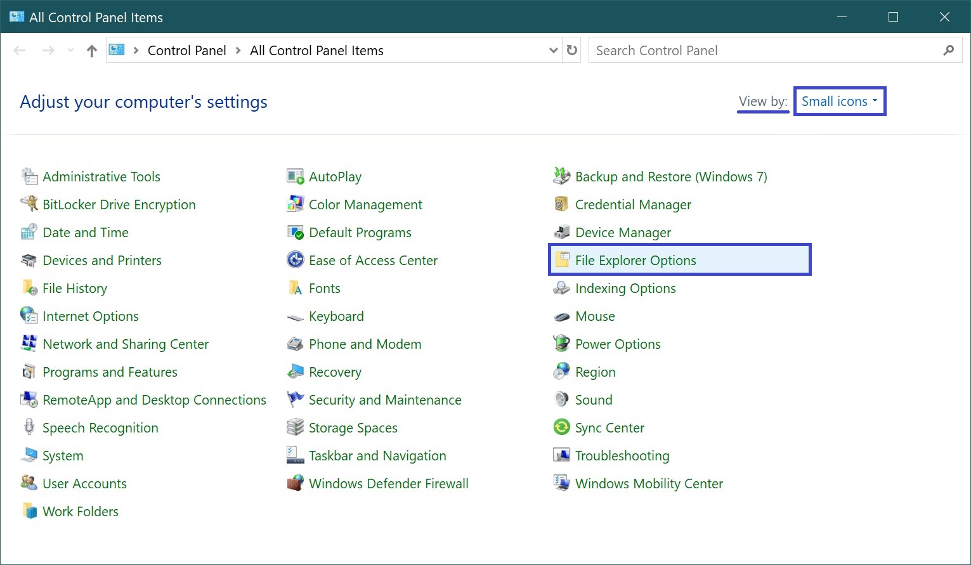This screenshot has width=971, height=565.
Task: Open the Power Options link text
Action: click(618, 344)
